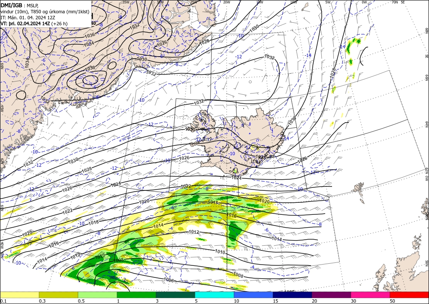Choose the navy 15–20 mm legend swatch
The height and width of the screenshot is (304, 429).
pyautogui.click(x=292, y=295)
